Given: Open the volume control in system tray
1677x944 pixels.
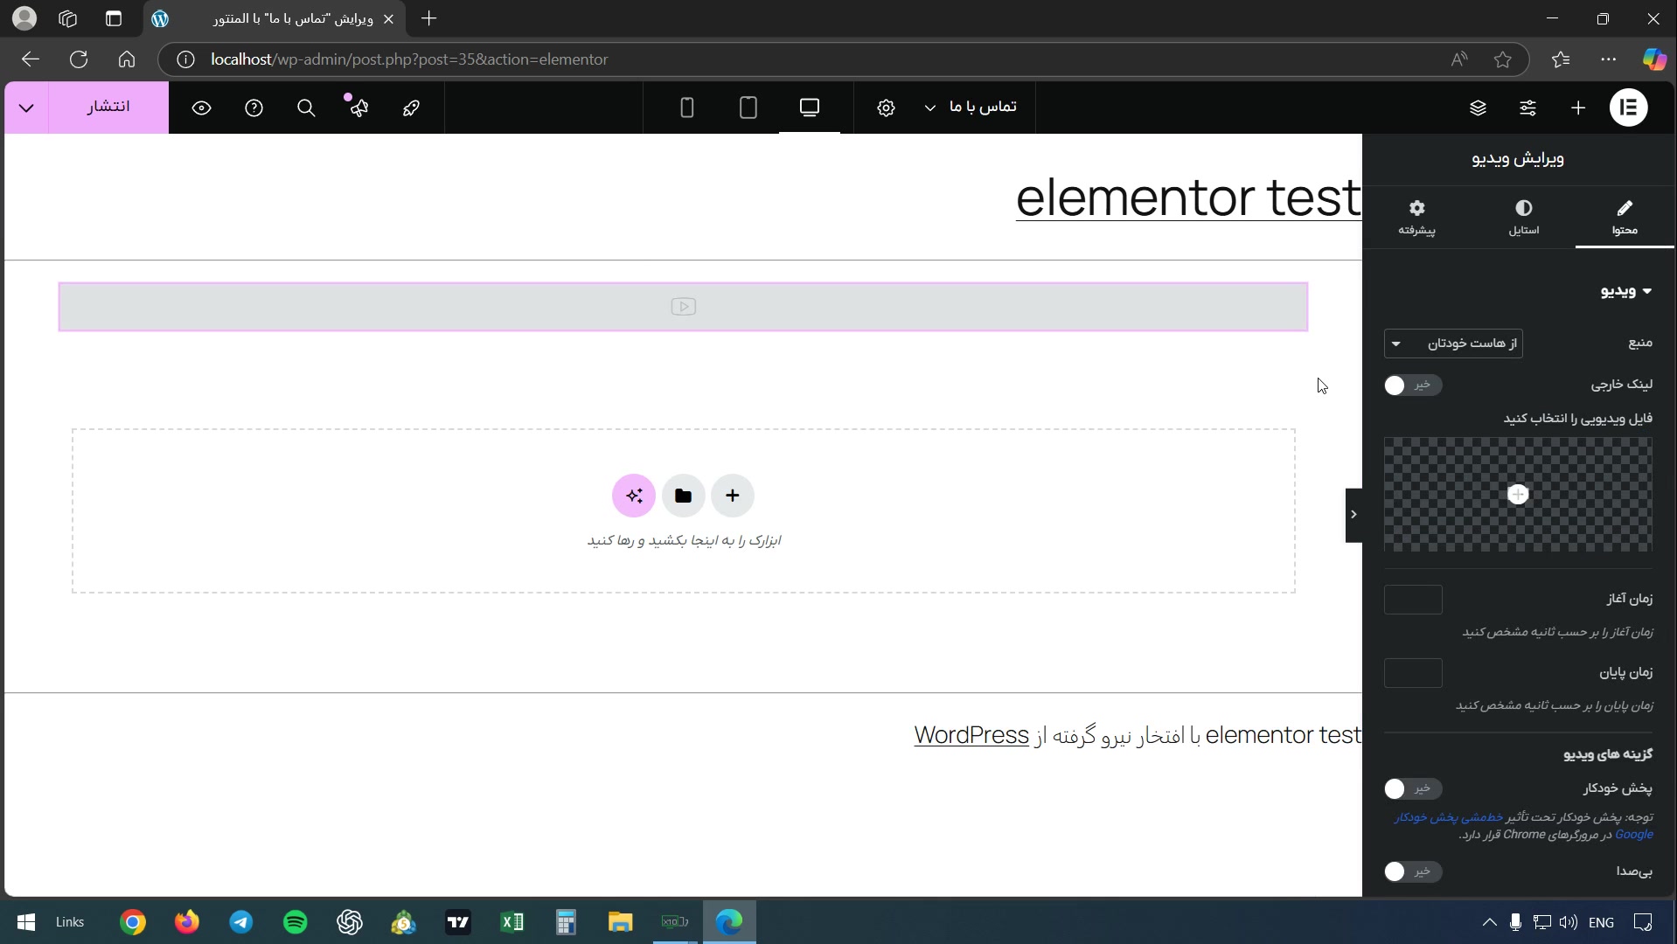Looking at the screenshot, I should 1568,922.
